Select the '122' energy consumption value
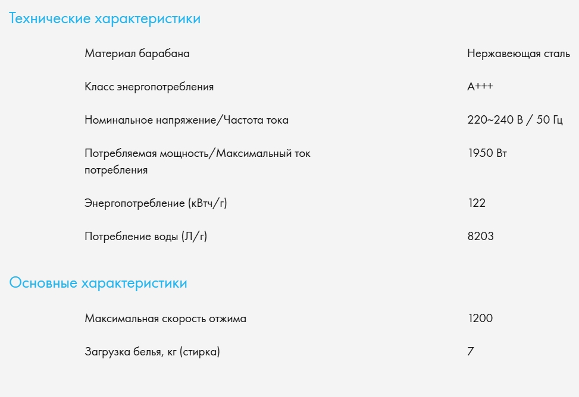This screenshot has width=579, height=397. (x=477, y=204)
